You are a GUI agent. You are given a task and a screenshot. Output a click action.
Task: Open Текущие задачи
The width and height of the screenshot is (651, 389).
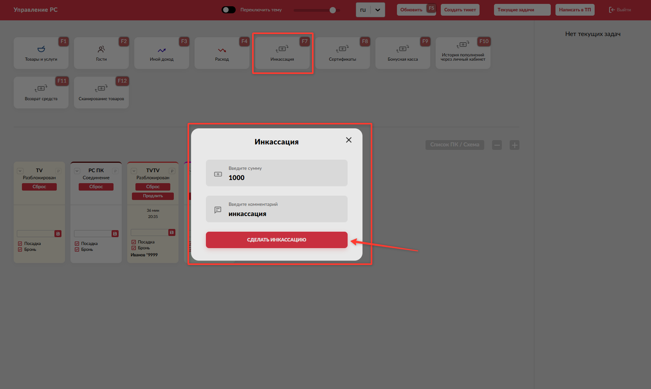click(522, 10)
